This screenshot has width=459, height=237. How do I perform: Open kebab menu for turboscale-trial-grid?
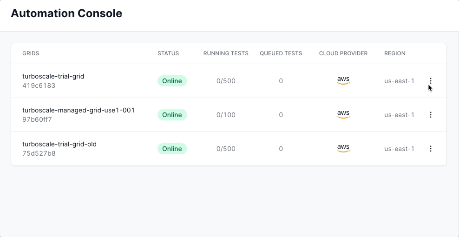[430, 81]
